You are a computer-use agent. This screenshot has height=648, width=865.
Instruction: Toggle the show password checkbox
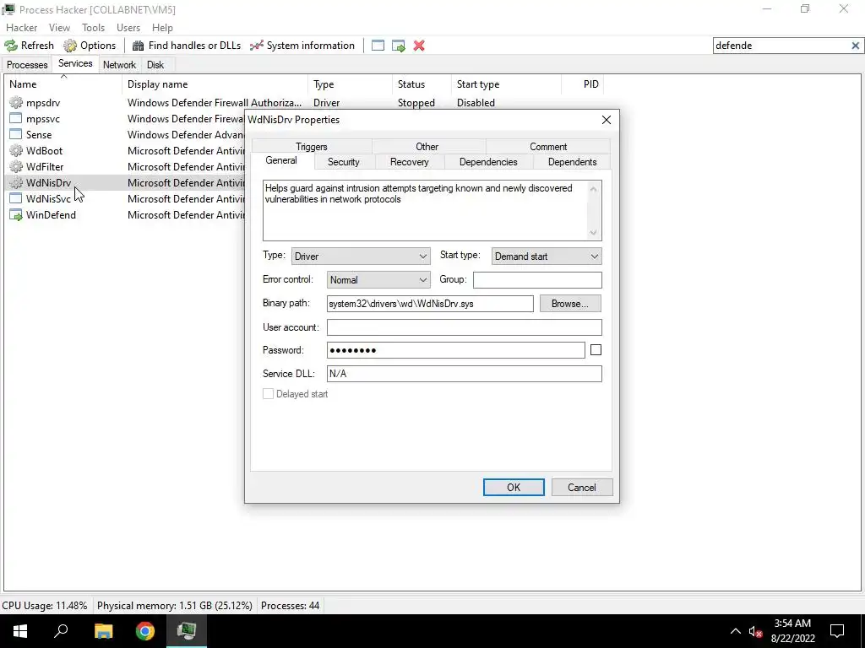click(596, 350)
